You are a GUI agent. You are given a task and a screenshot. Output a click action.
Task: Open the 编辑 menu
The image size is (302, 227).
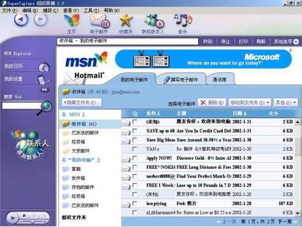(x=30, y=10)
